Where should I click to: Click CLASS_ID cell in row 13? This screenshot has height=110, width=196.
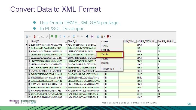pos(48,84)
